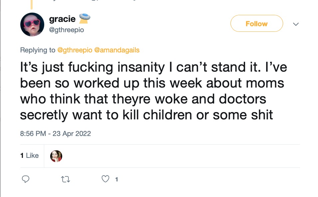This screenshot has height=197, width=318.
Task: Like the tweet with the heart icon
Action: click(x=105, y=179)
